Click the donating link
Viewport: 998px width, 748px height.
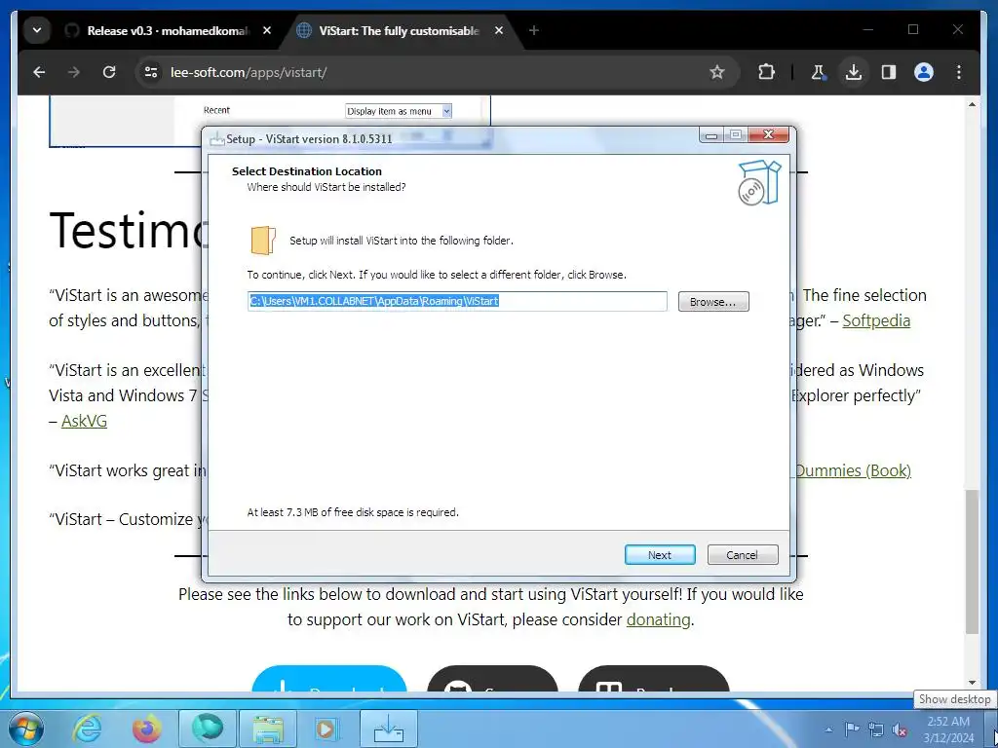tap(658, 619)
